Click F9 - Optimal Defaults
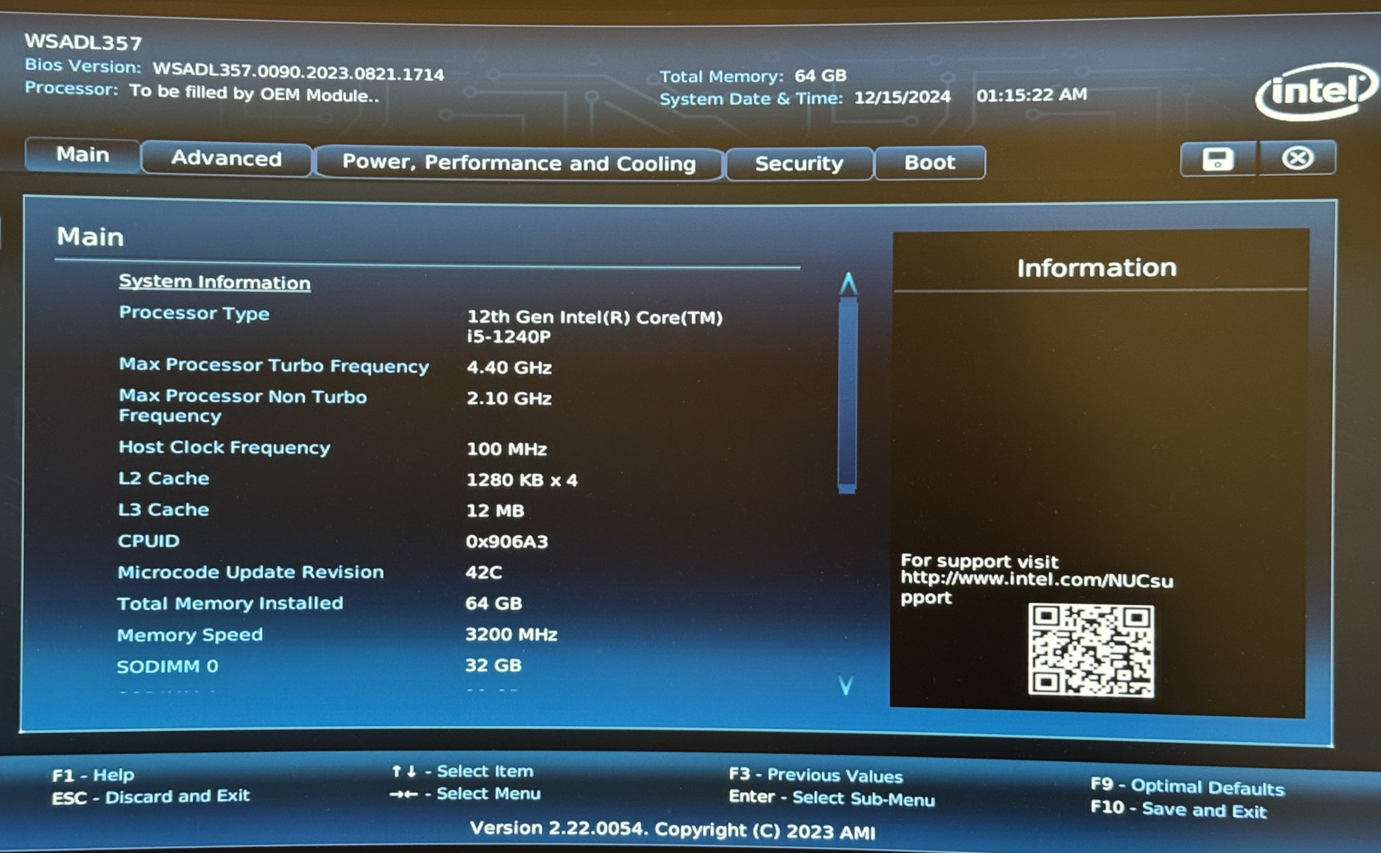 (1187, 786)
